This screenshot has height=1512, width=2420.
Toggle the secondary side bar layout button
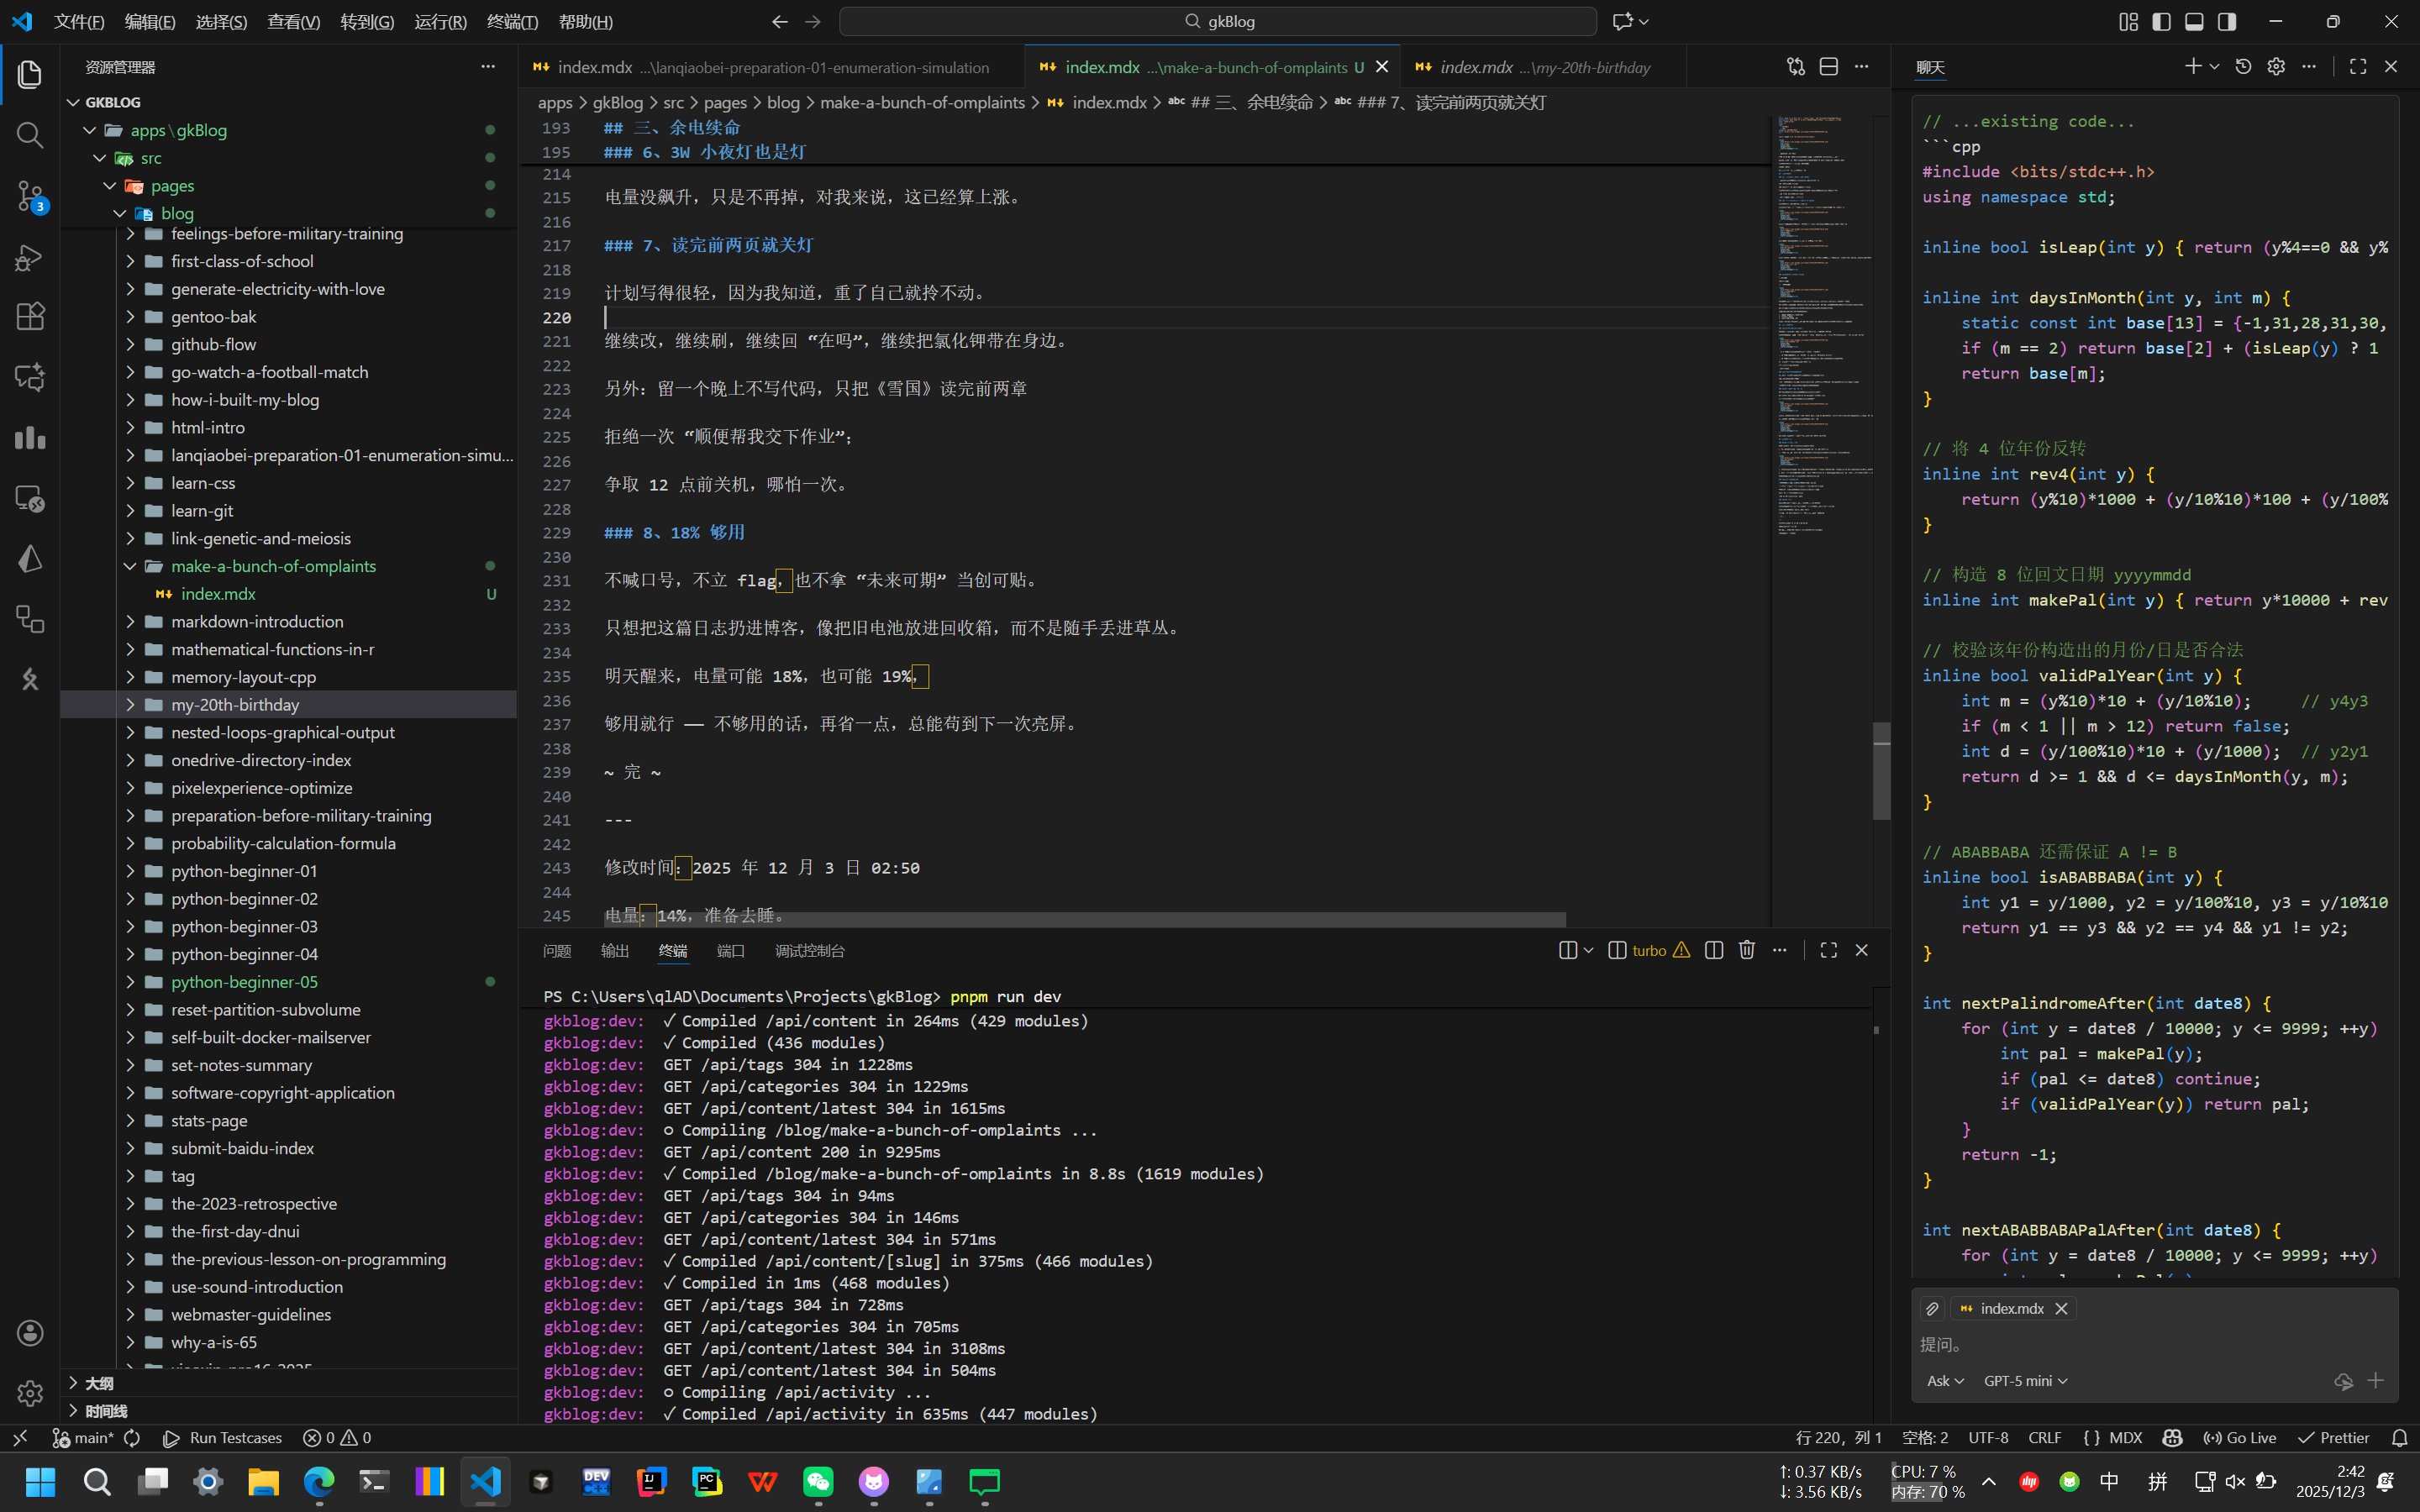(x=2227, y=21)
